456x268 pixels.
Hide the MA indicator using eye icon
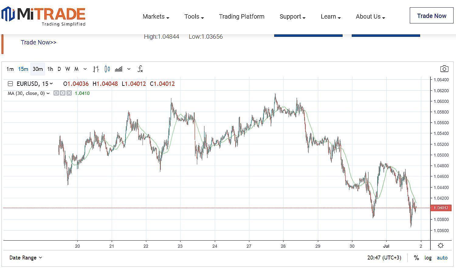[x=56, y=93]
